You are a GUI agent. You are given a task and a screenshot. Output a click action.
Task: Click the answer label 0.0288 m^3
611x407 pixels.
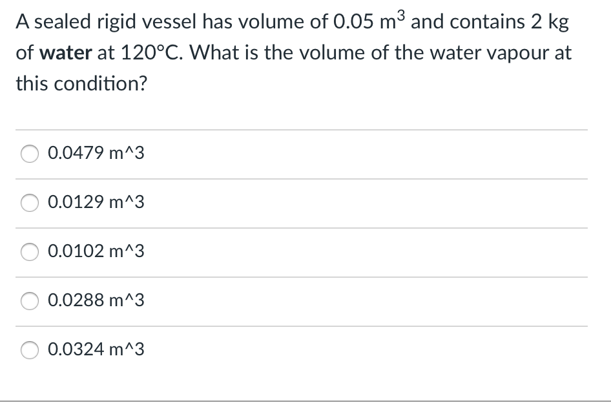(x=96, y=301)
